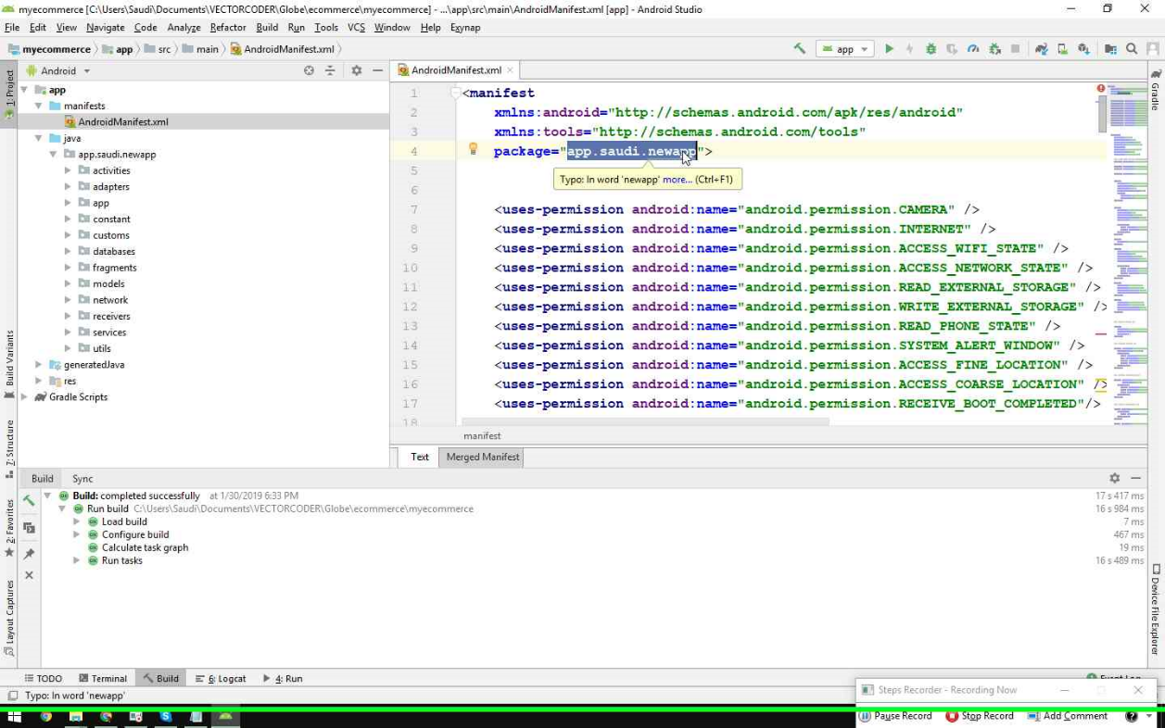
Task: Expand the Run tasks step
Action: [x=77, y=560]
